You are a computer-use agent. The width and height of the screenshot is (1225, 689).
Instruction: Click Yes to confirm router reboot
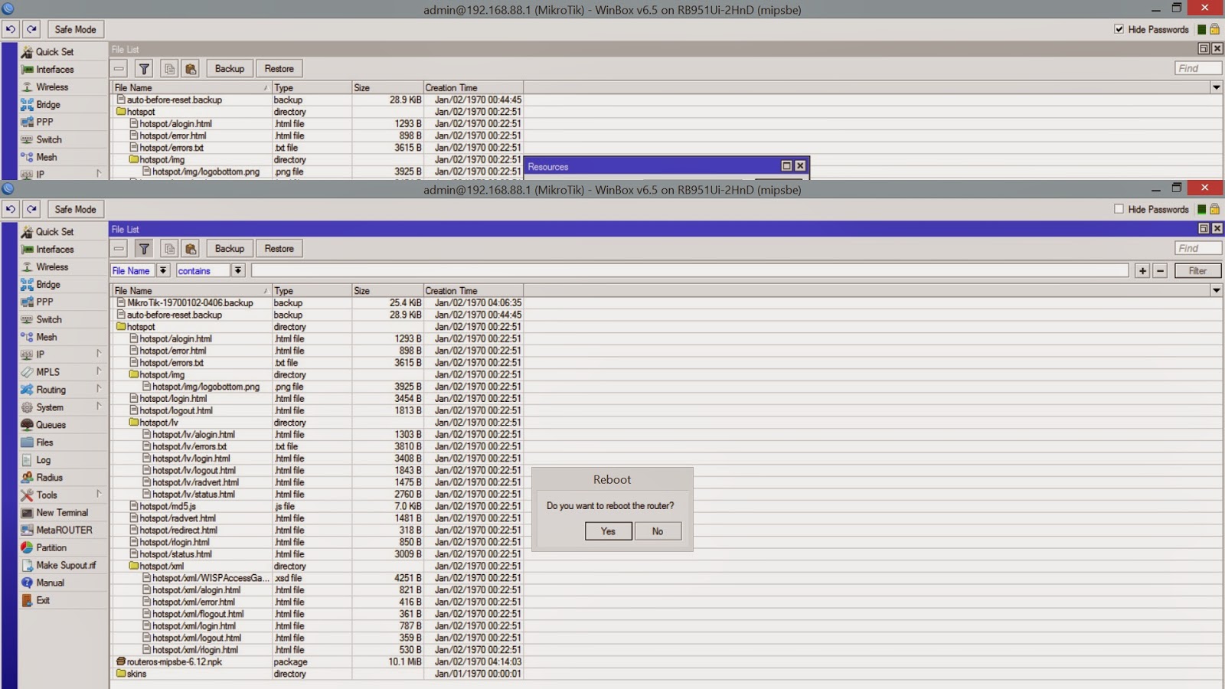click(608, 531)
